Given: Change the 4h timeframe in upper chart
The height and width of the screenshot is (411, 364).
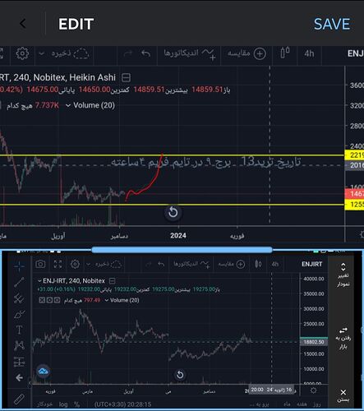Looking at the screenshot, I should pyautogui.click(x=309, y=53).
